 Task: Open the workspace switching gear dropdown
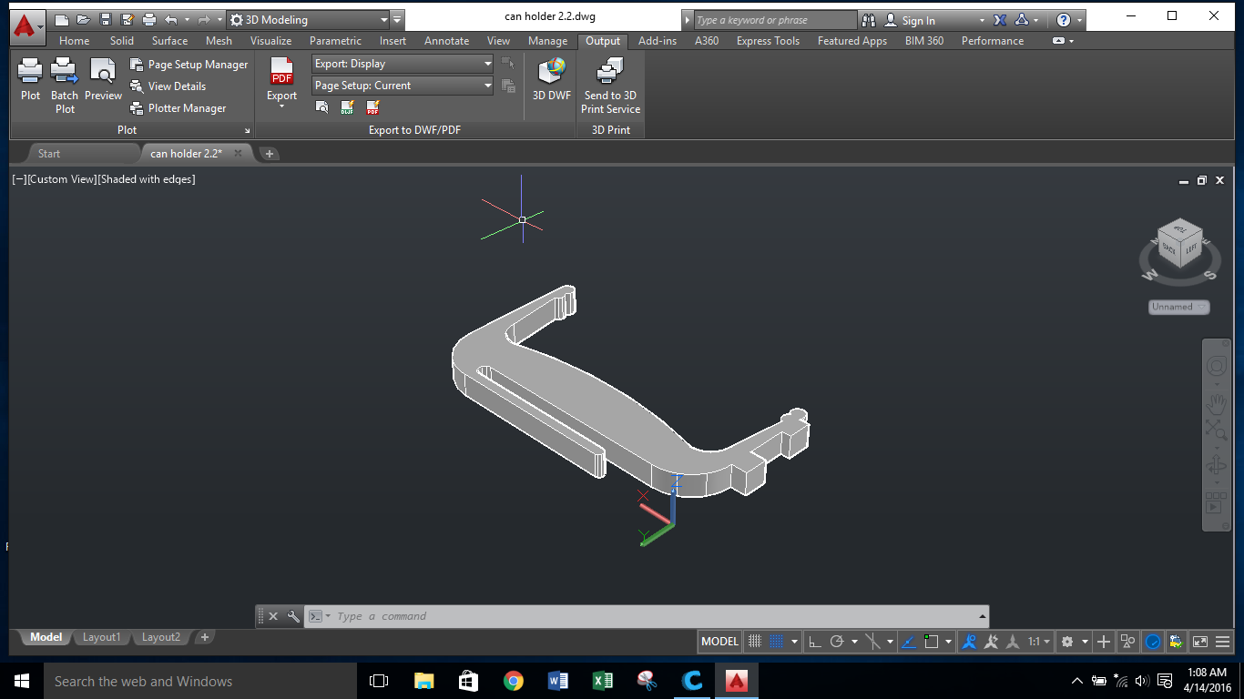(1073, 642)
